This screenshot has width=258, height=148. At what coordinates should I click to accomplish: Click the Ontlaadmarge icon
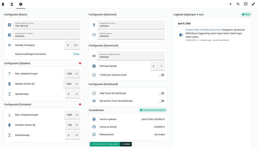pos(9,135)
